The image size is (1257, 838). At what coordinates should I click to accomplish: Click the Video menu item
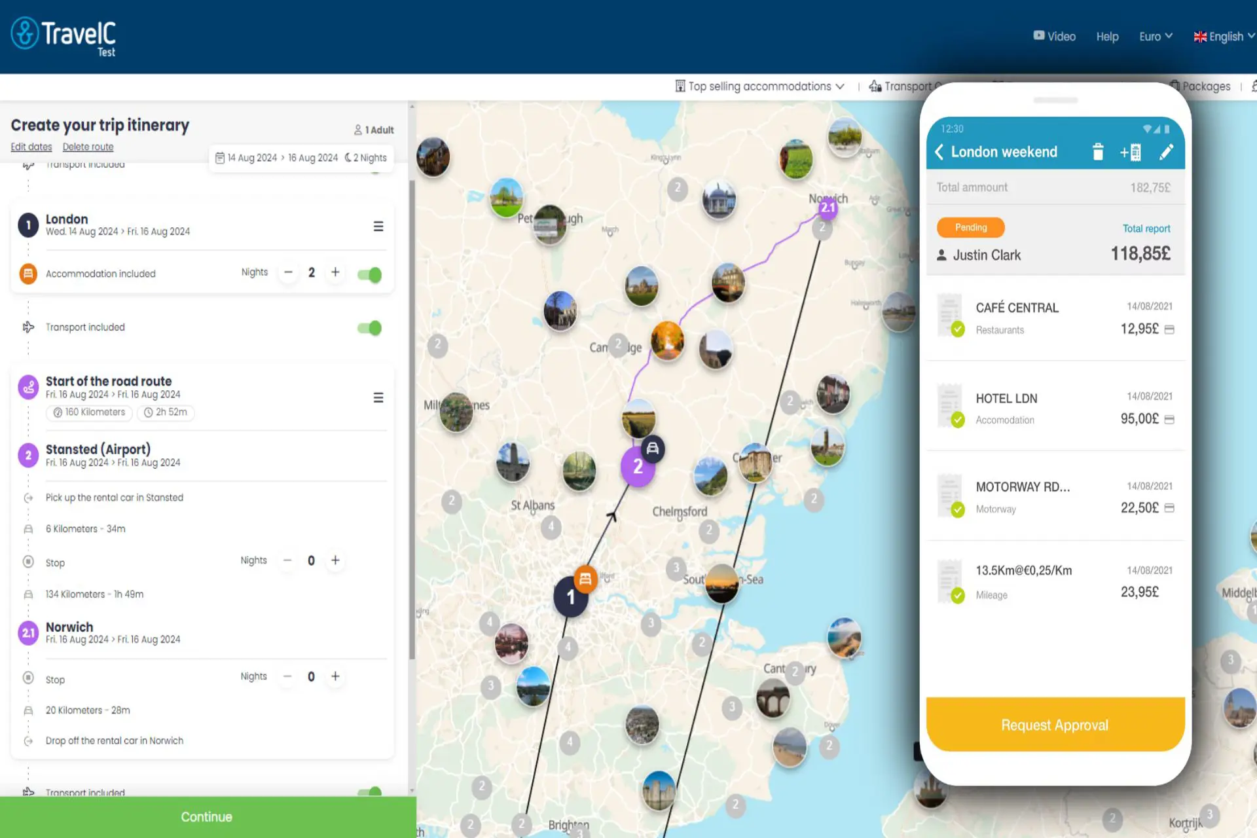1053,35
